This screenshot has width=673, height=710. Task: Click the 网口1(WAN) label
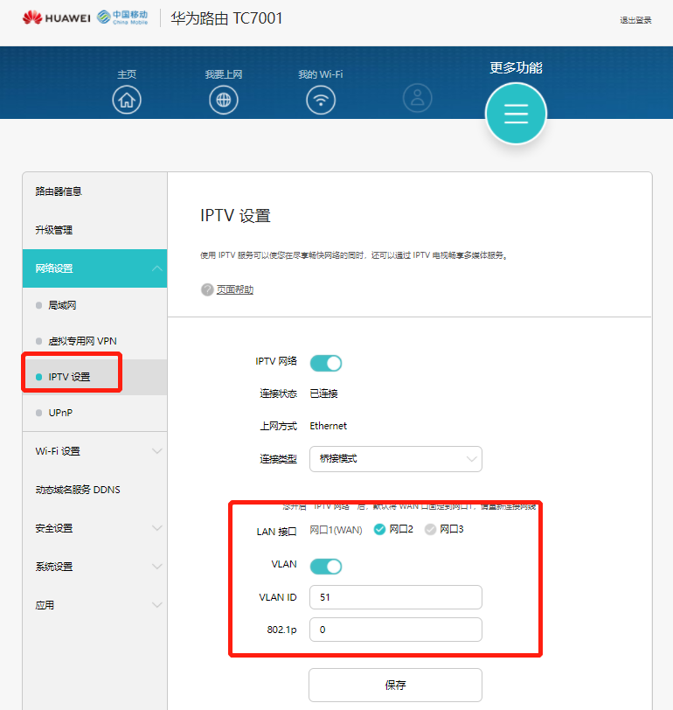click(336, 530)
